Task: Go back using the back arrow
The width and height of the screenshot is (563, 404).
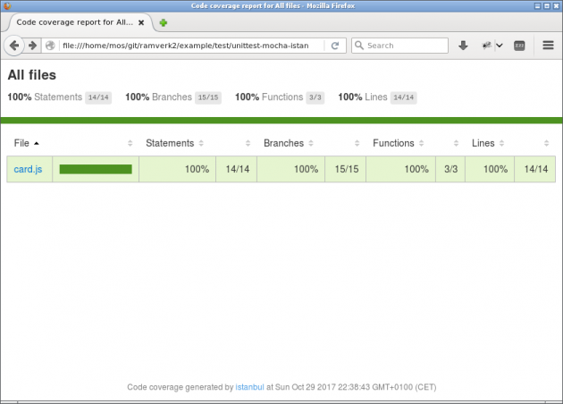Action: click(14, 46)
